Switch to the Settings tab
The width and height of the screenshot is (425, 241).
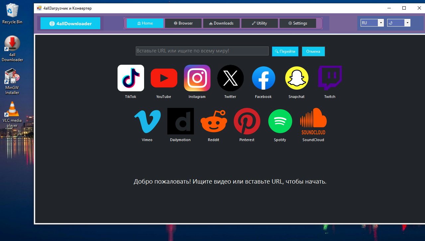(x=298, y=23)
